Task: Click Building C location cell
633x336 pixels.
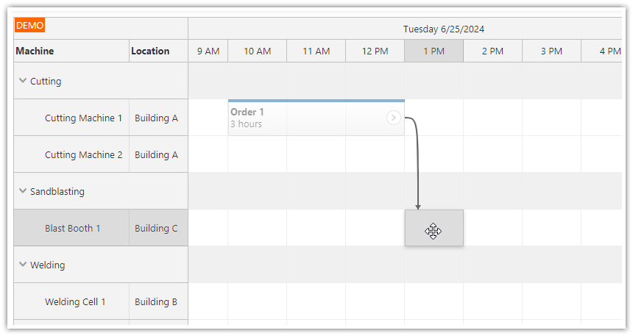Action: point(156,228)
